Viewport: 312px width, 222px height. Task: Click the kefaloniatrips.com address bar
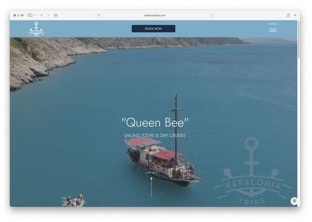(x=154, y=15)
